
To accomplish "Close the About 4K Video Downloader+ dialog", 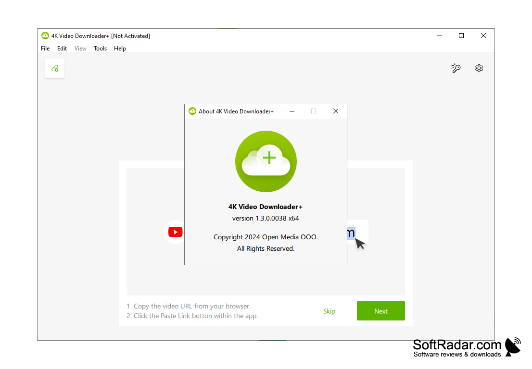I will point(336,111).
